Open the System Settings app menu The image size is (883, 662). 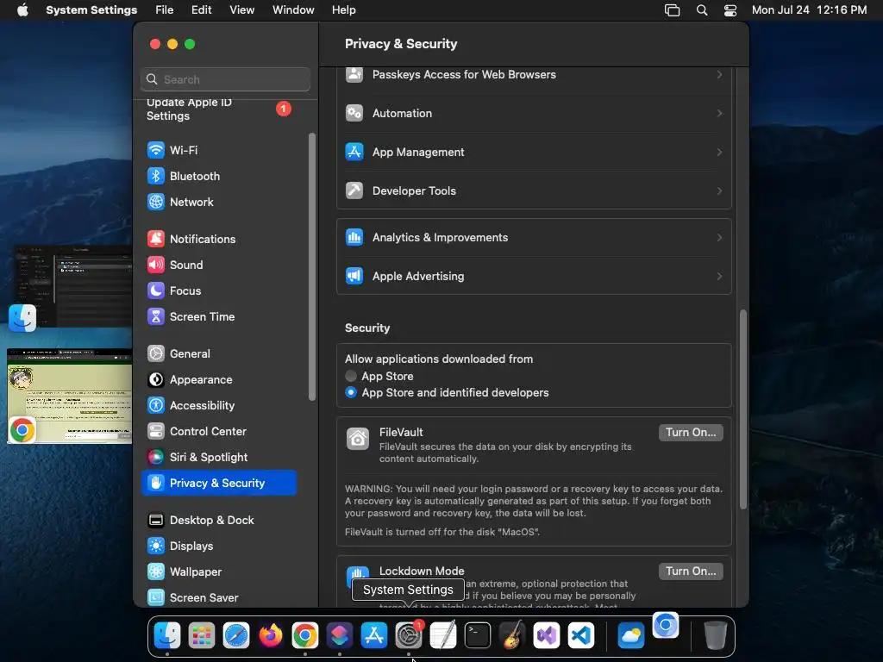[91, 10]
